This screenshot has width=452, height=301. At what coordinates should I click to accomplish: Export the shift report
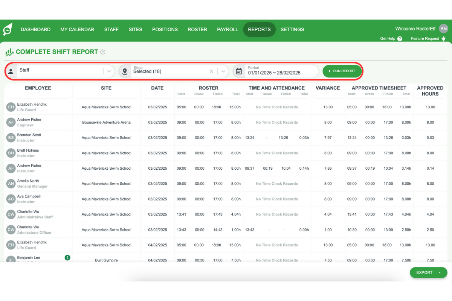(424, 272)
